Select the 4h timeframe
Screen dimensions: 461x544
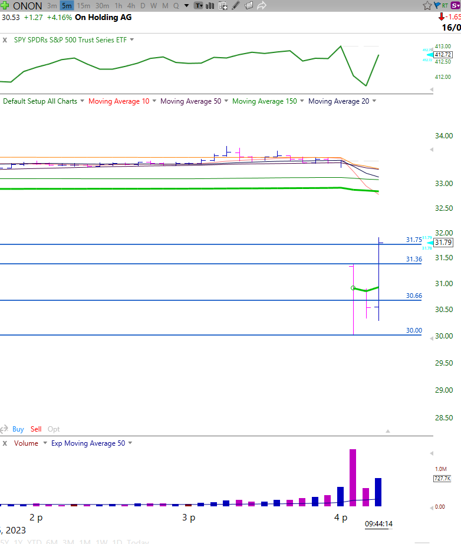[x=131, y=6]
